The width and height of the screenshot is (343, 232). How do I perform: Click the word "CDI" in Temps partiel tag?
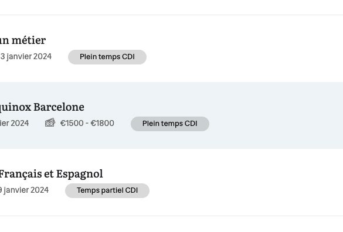(x=131, y=190)
